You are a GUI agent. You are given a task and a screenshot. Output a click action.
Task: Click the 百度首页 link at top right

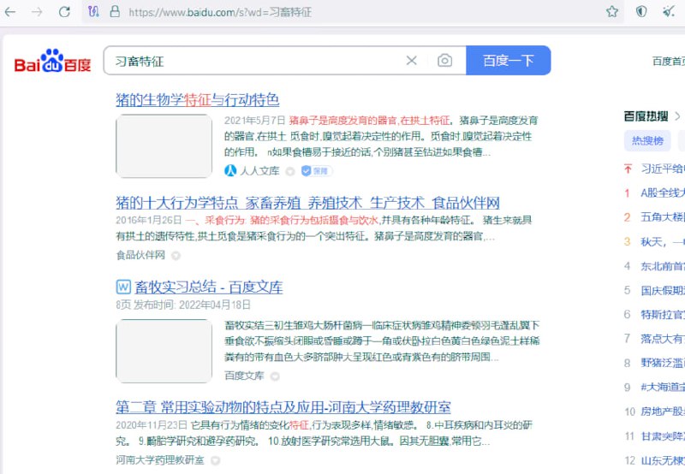point(669,62)
